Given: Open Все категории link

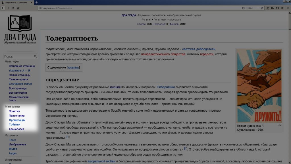Looking at the screenshot, I should point(18,93).
